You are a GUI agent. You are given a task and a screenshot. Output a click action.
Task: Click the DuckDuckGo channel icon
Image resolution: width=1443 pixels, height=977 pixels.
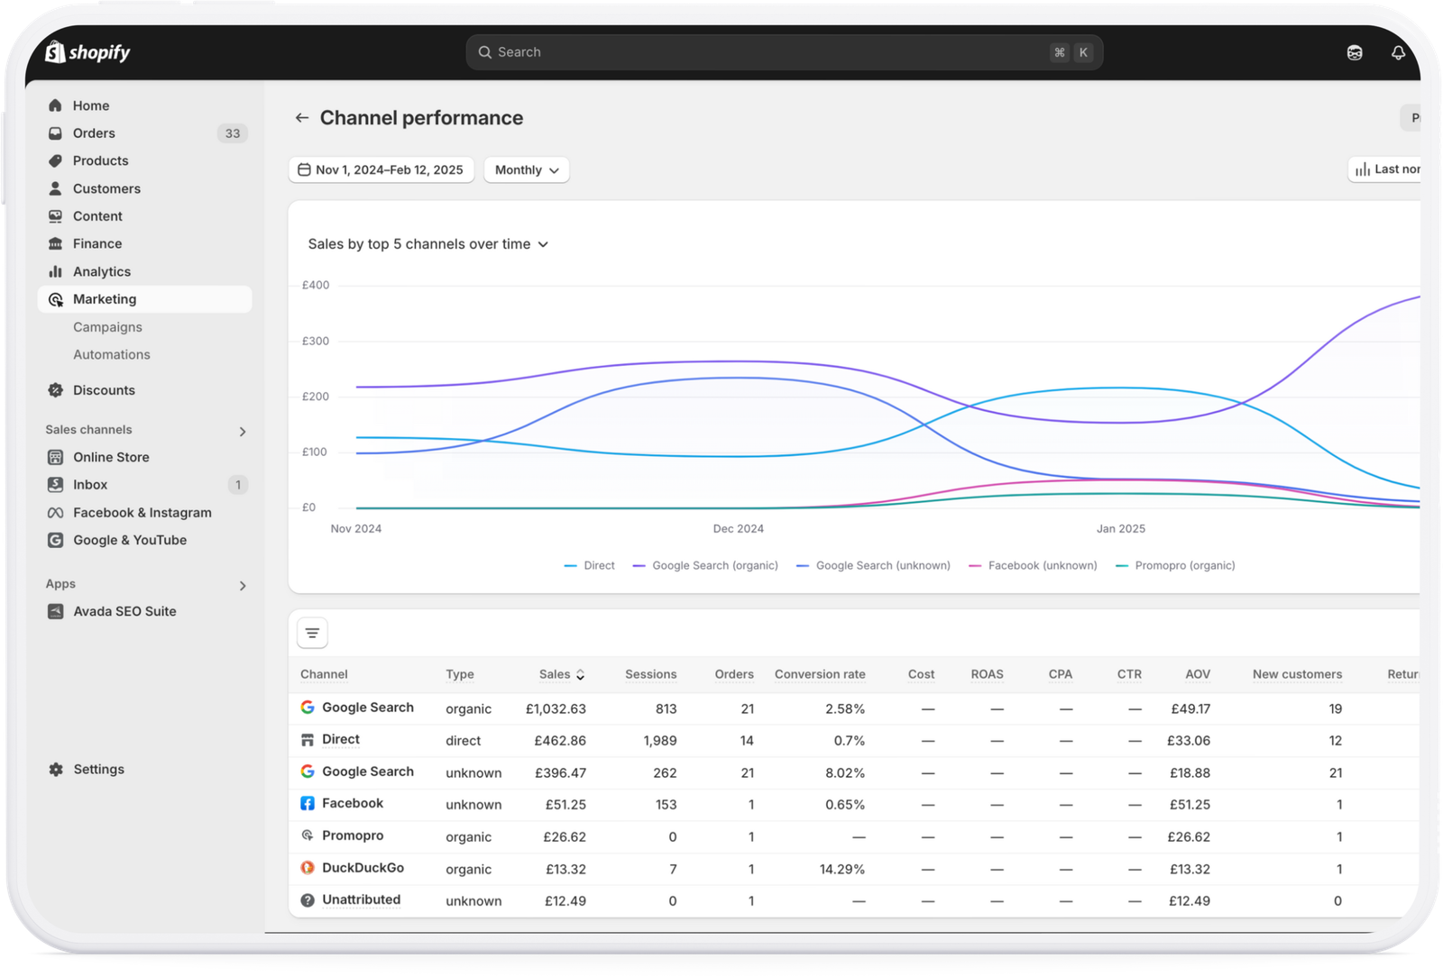click(x=308, y=868)
